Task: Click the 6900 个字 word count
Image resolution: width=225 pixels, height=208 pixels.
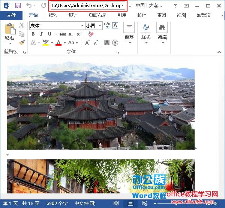Action: 57,203
